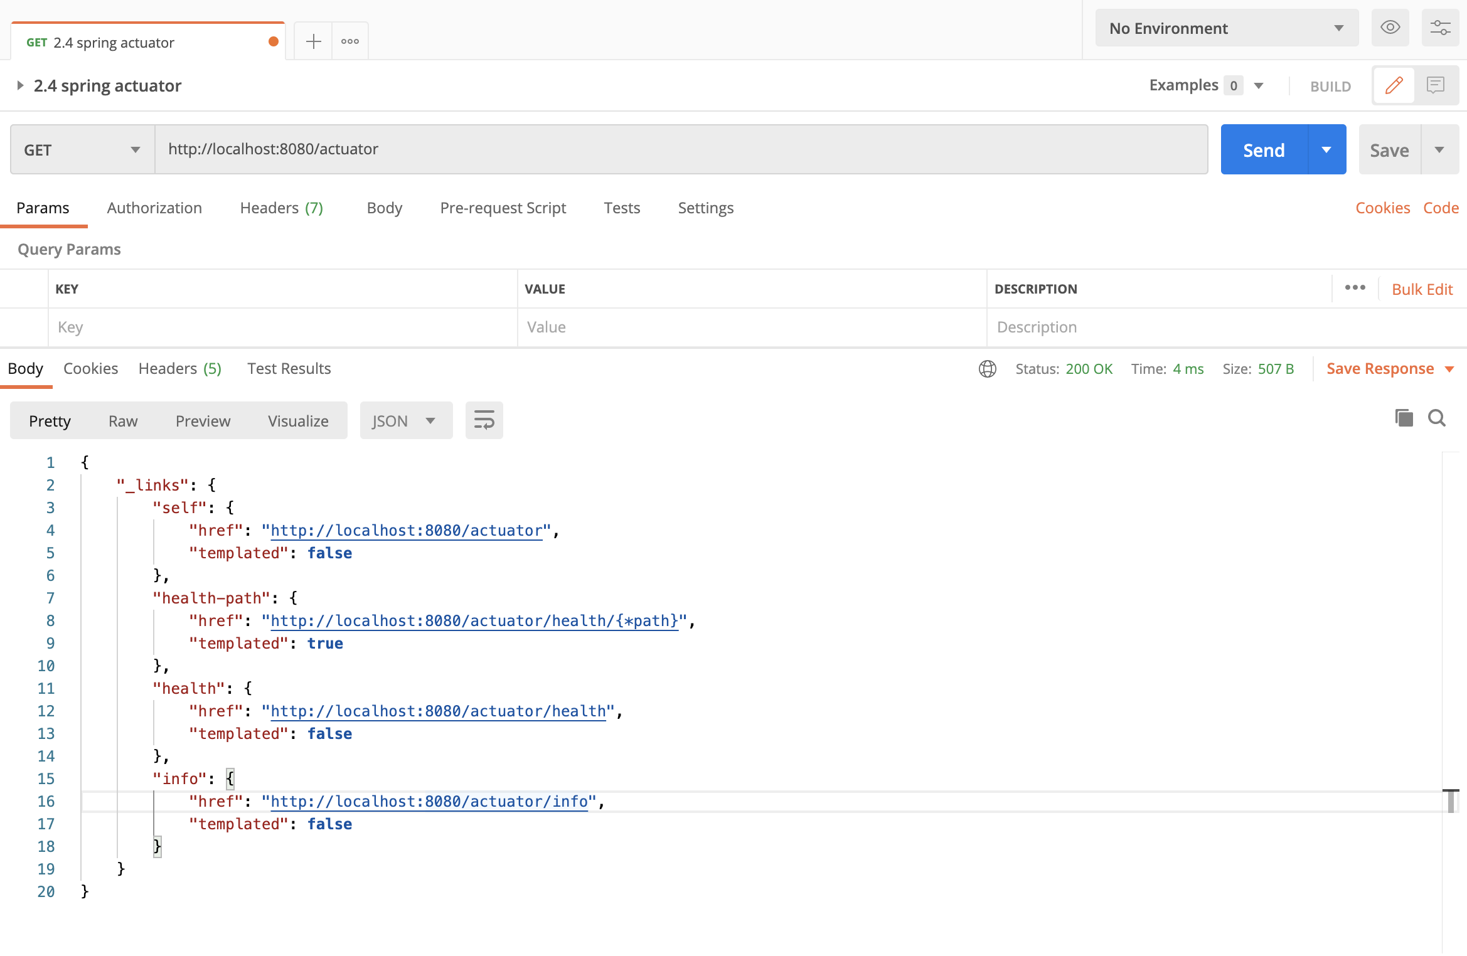Toggle line wrap icon in response toolbar
The image size is (1467, 956).
[484, 420]
